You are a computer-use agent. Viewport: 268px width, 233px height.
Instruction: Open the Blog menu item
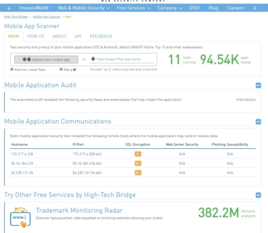214,8
